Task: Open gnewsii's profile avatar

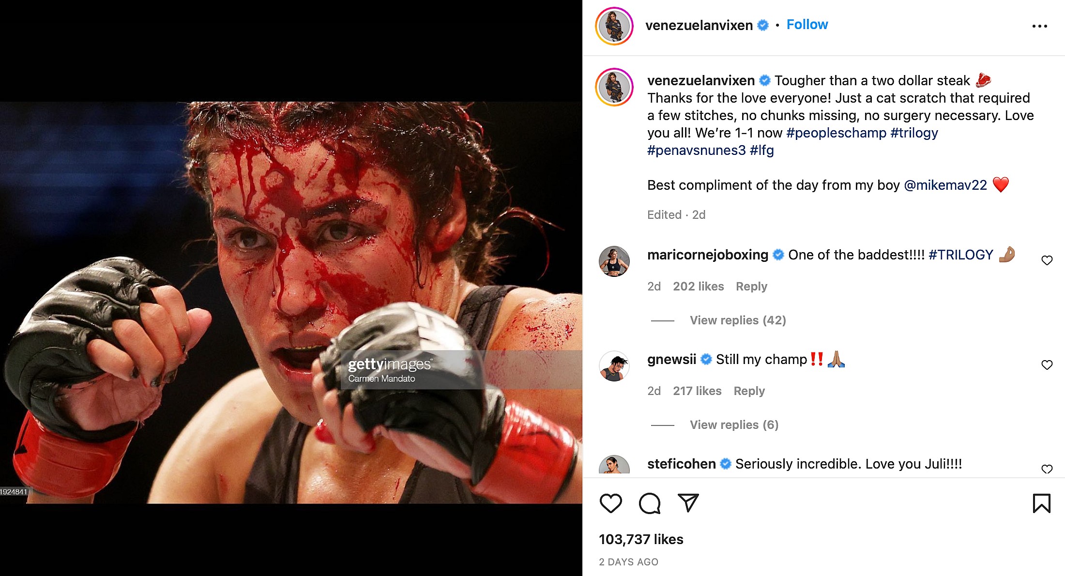Action: tap(614, 366)
